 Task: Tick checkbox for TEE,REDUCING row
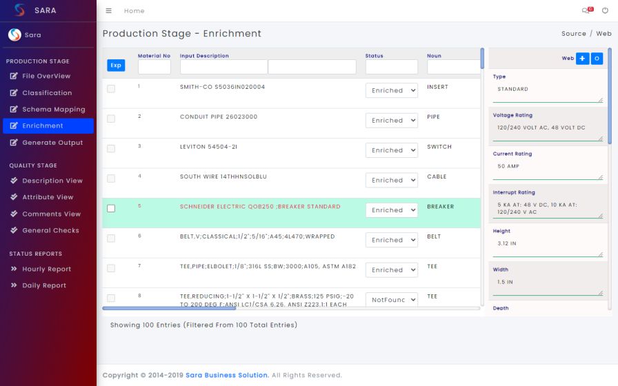(111, 298)
